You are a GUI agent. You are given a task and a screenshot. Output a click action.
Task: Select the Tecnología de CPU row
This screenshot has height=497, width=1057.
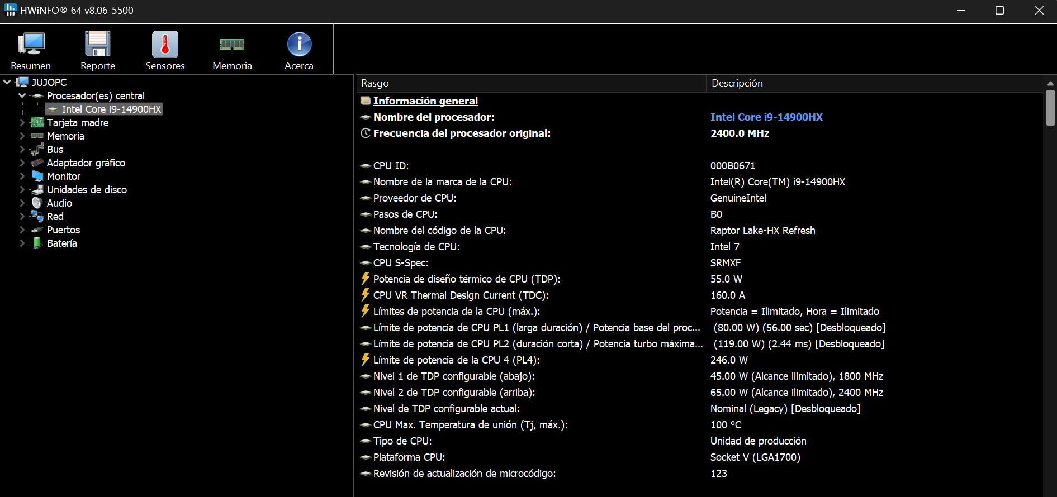[x=700, y=246]
